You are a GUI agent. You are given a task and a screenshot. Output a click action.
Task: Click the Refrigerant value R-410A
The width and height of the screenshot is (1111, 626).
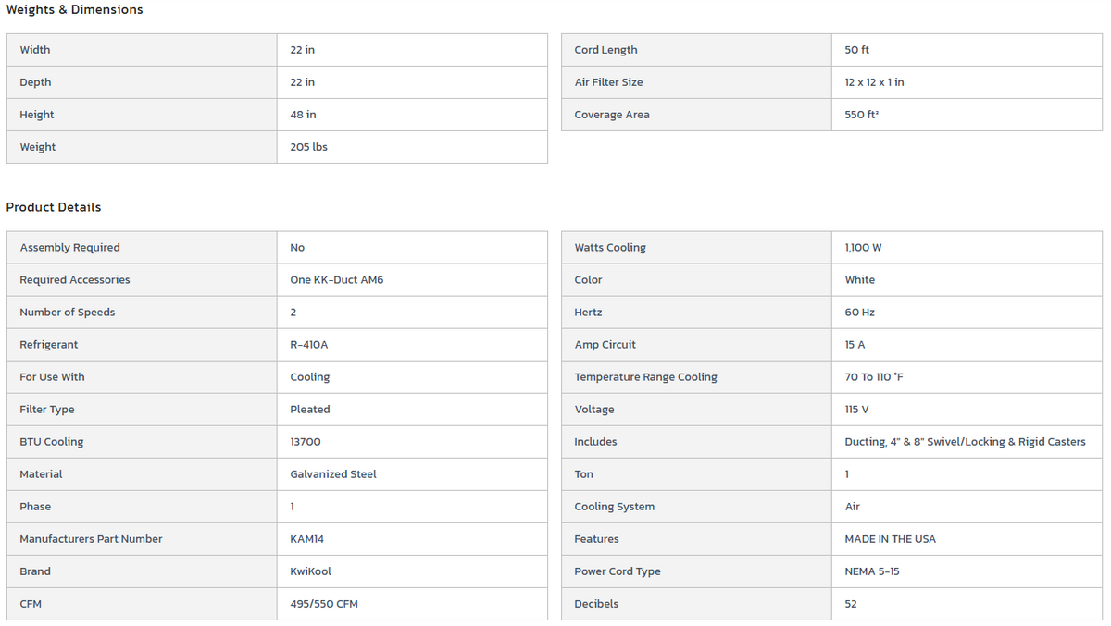308,345
